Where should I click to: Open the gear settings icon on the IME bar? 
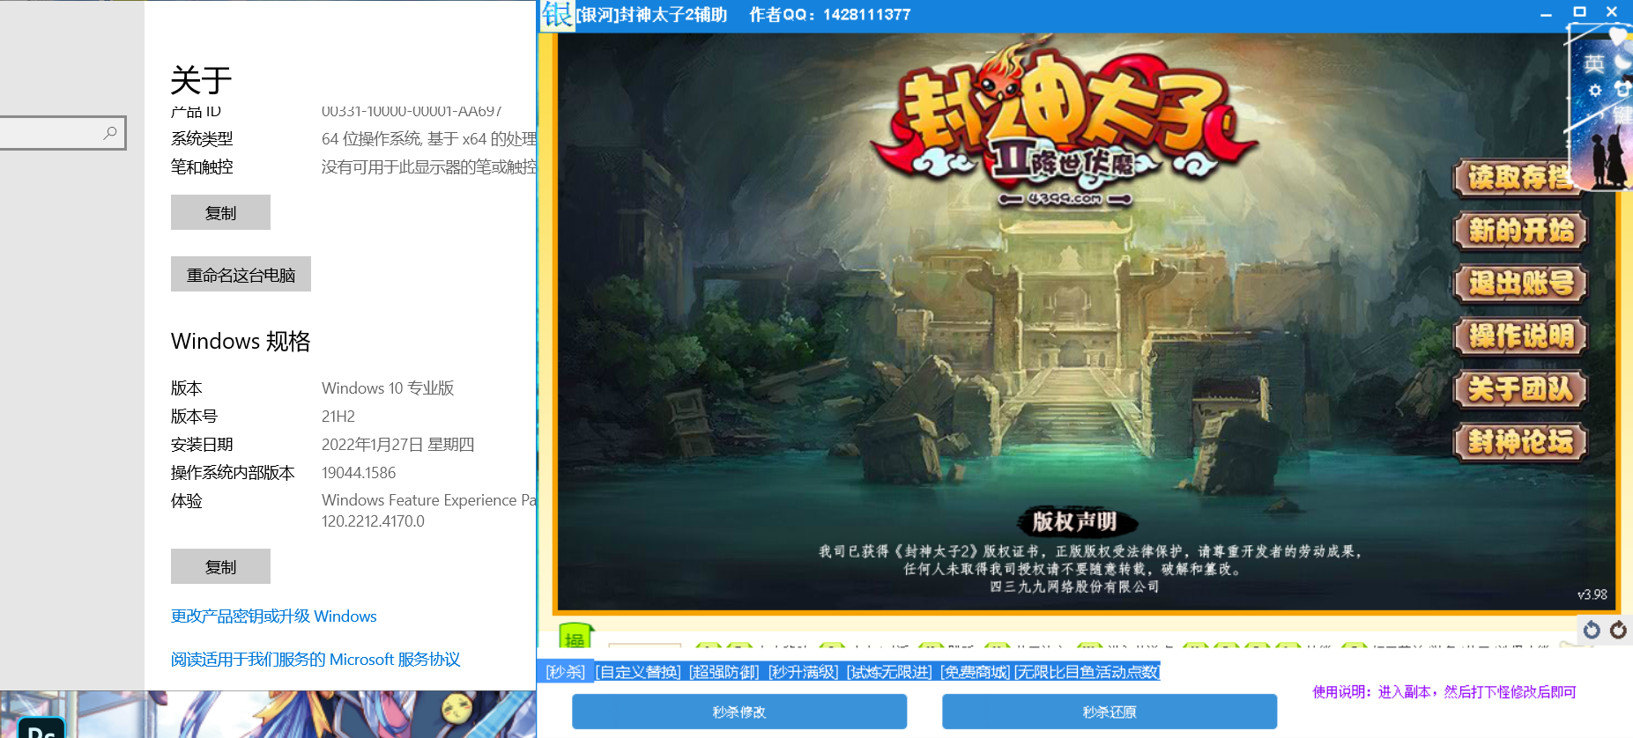1595,91
